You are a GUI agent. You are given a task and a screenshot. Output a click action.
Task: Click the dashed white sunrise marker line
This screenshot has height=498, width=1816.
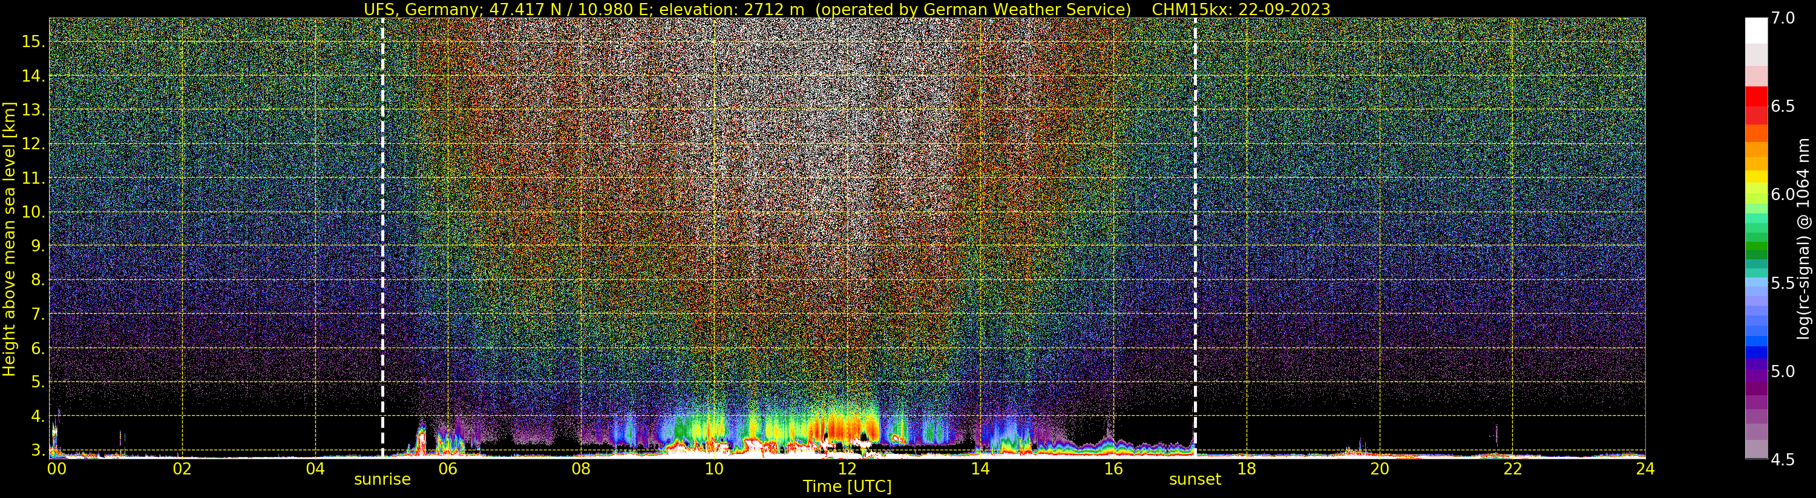[382, 238]
